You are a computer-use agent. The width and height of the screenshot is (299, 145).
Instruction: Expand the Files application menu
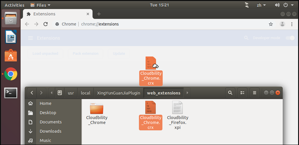pos(40,5)
